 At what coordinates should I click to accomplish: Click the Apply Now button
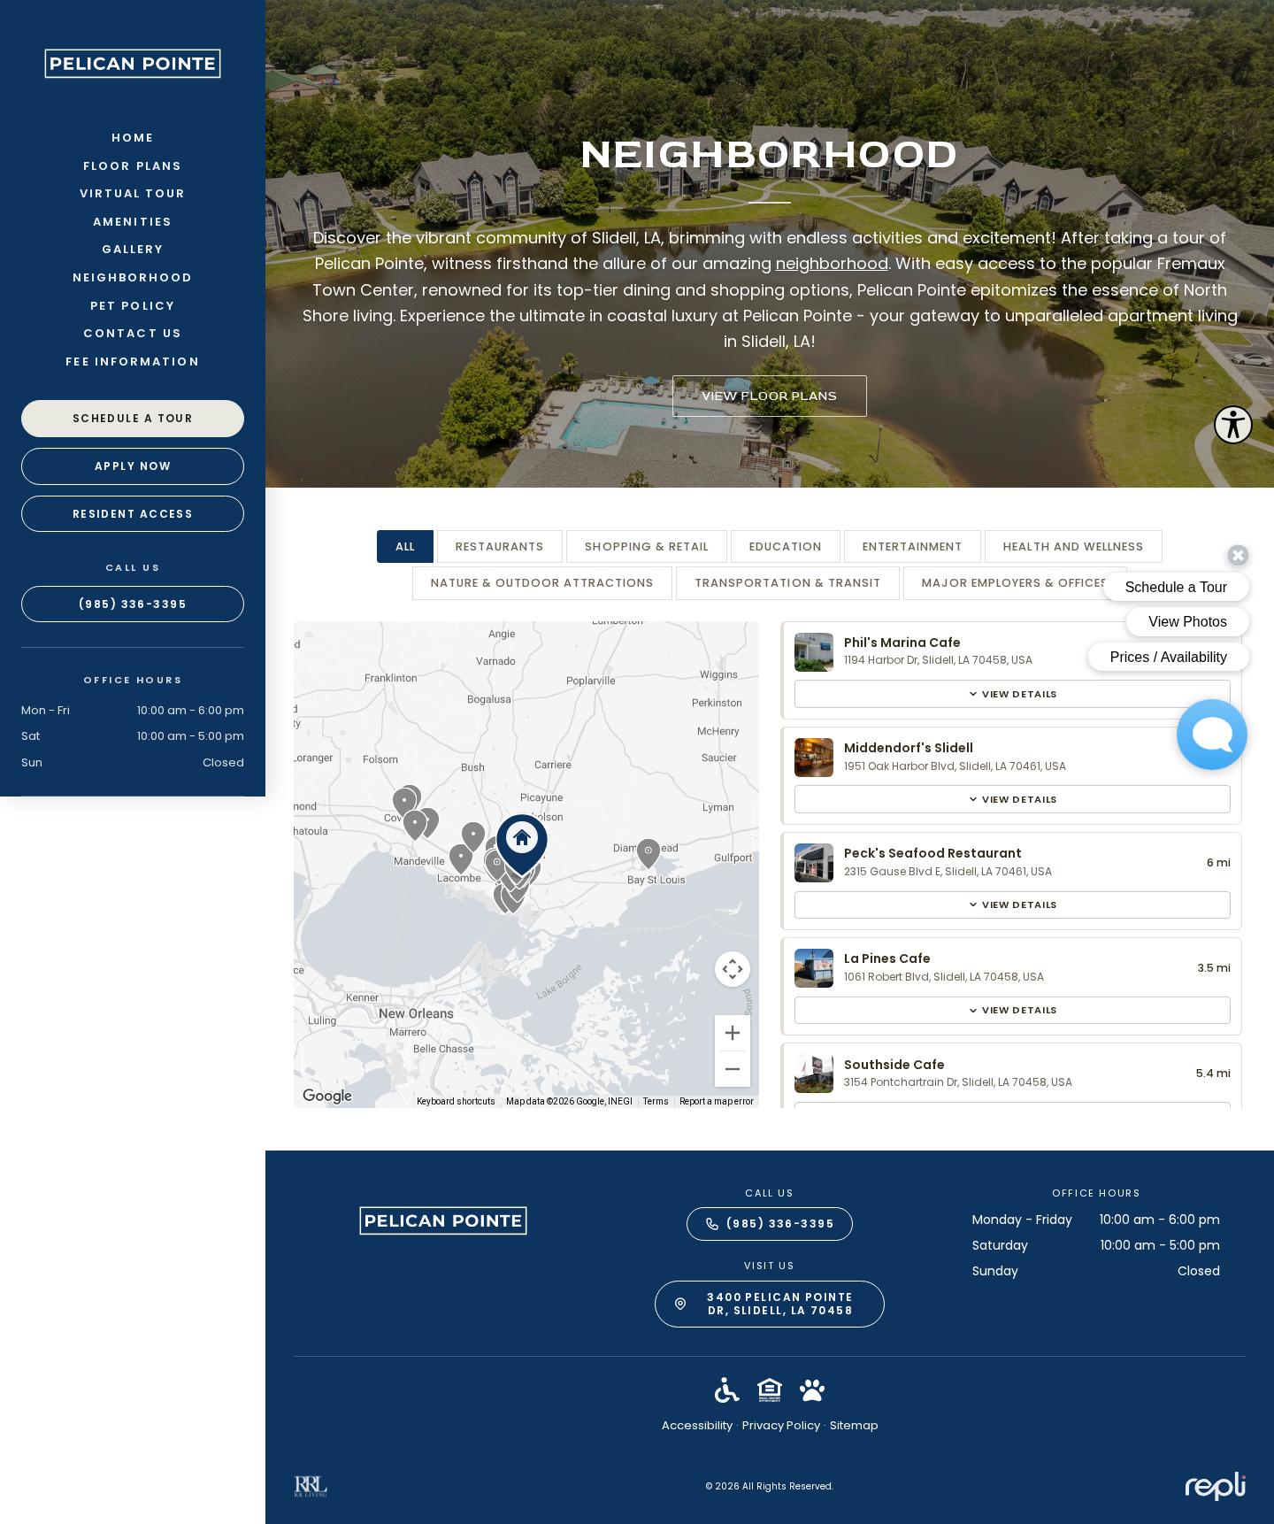click(133, 466)
